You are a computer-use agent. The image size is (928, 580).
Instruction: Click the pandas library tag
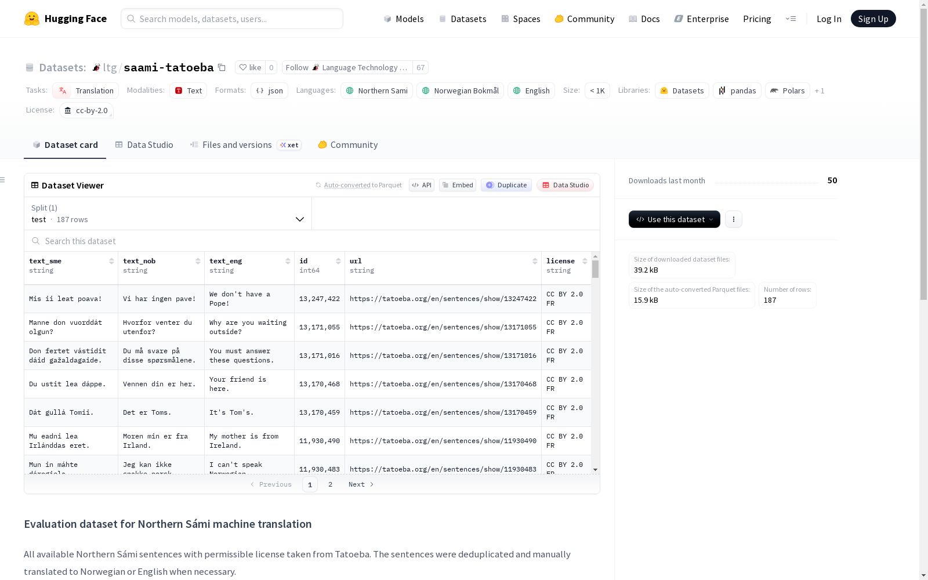737,90
